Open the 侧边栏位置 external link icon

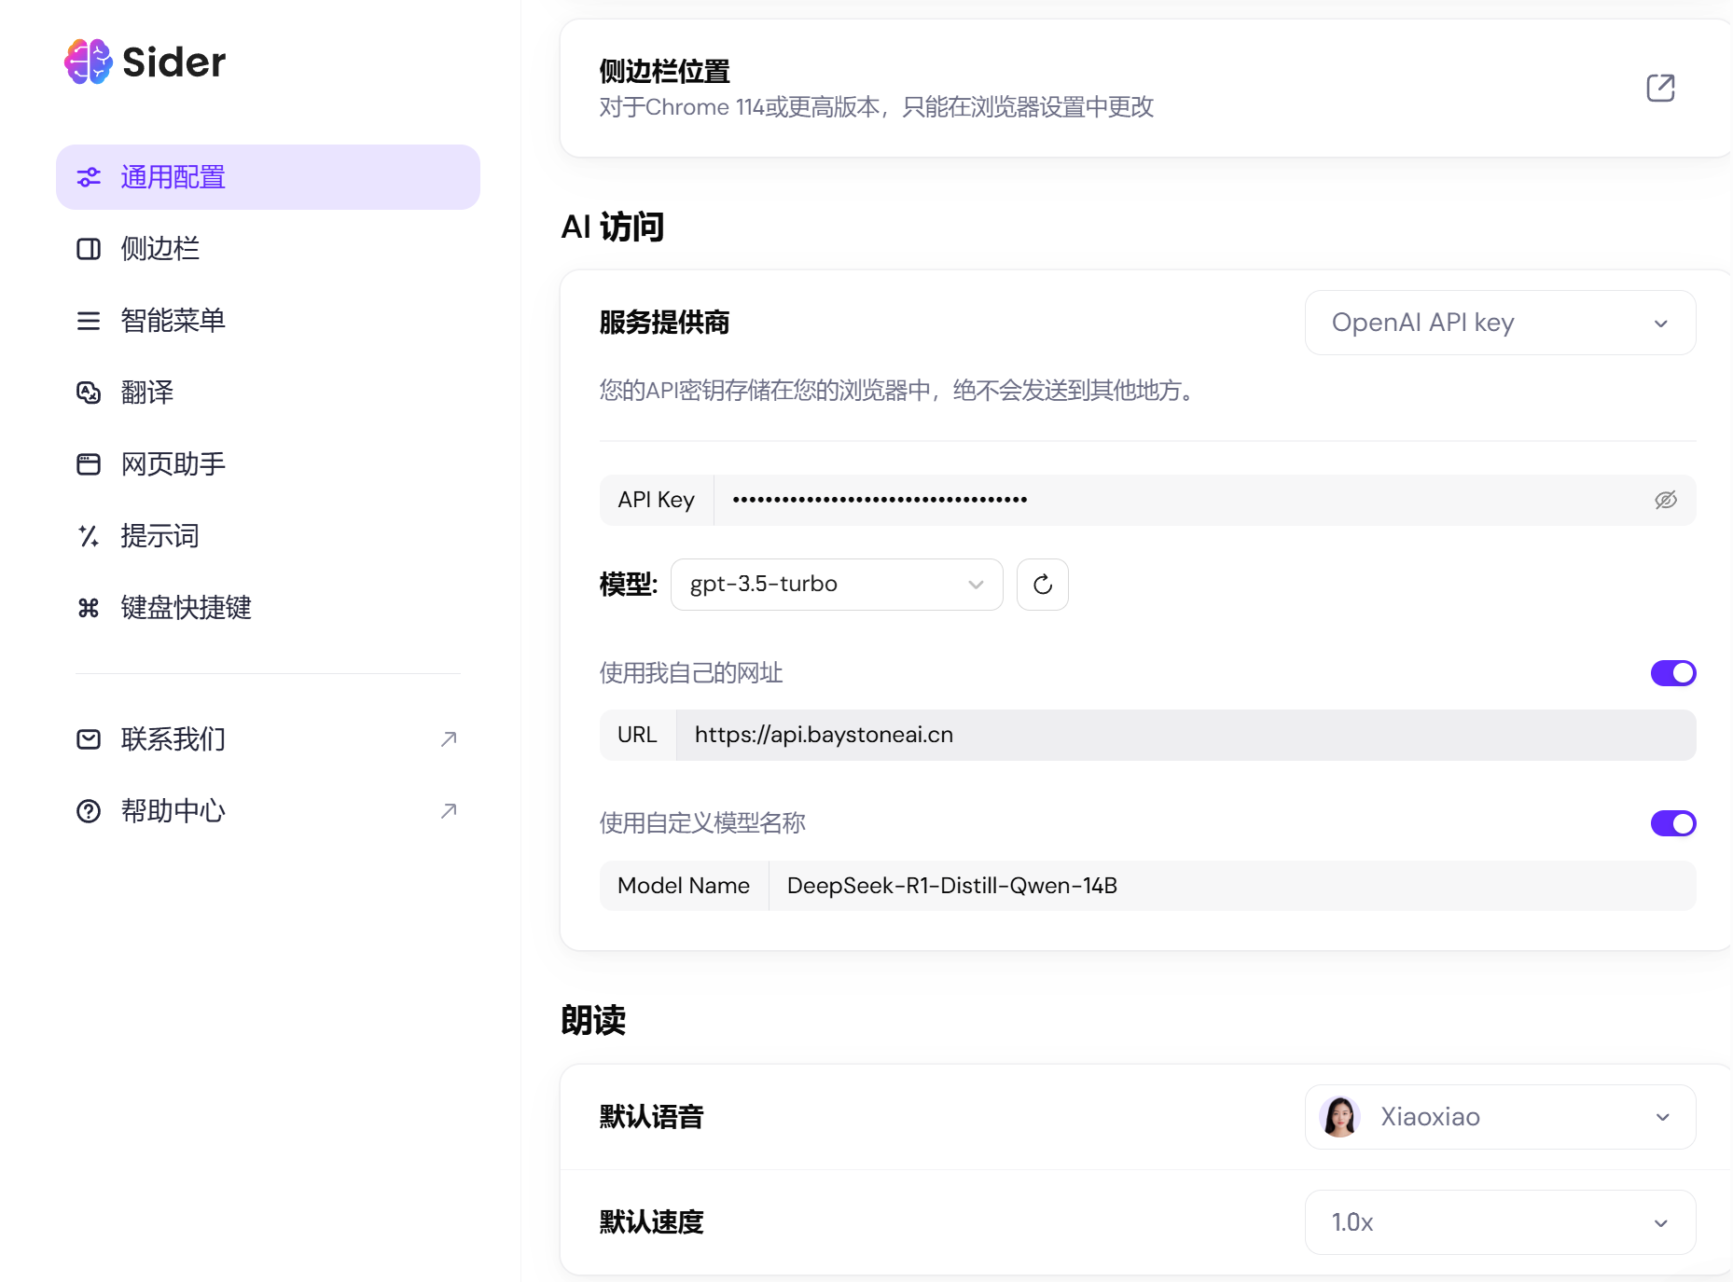click(x=1660, y=88)
